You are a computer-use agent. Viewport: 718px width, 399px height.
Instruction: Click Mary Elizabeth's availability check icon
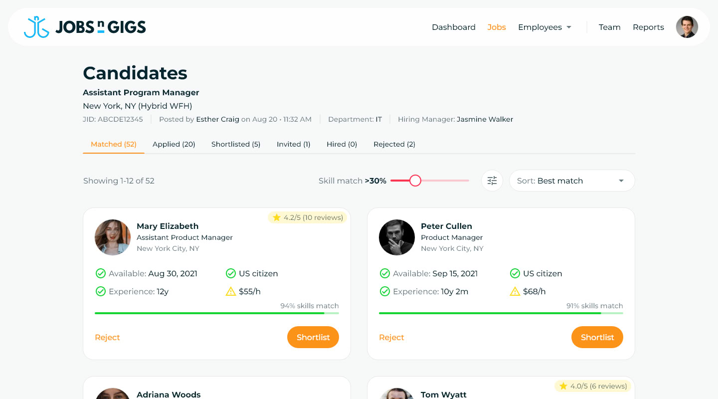pyautogui.click(x=100, y=273)
